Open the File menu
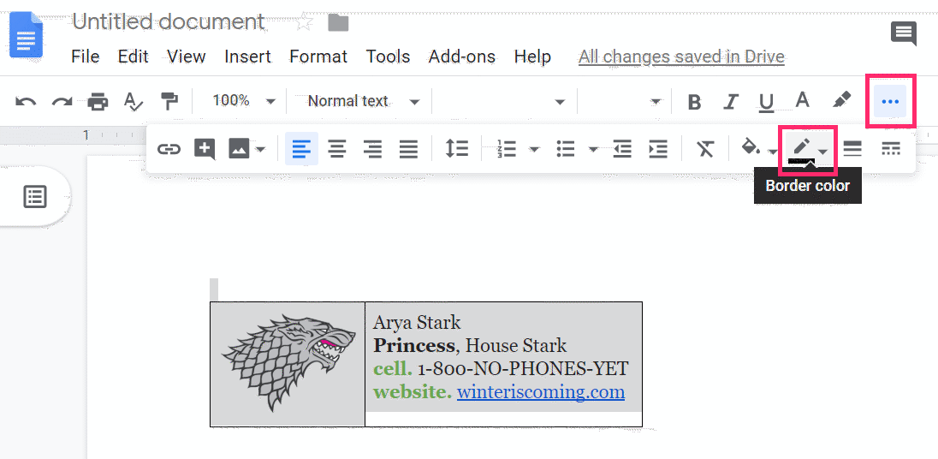 coord(85,57)
